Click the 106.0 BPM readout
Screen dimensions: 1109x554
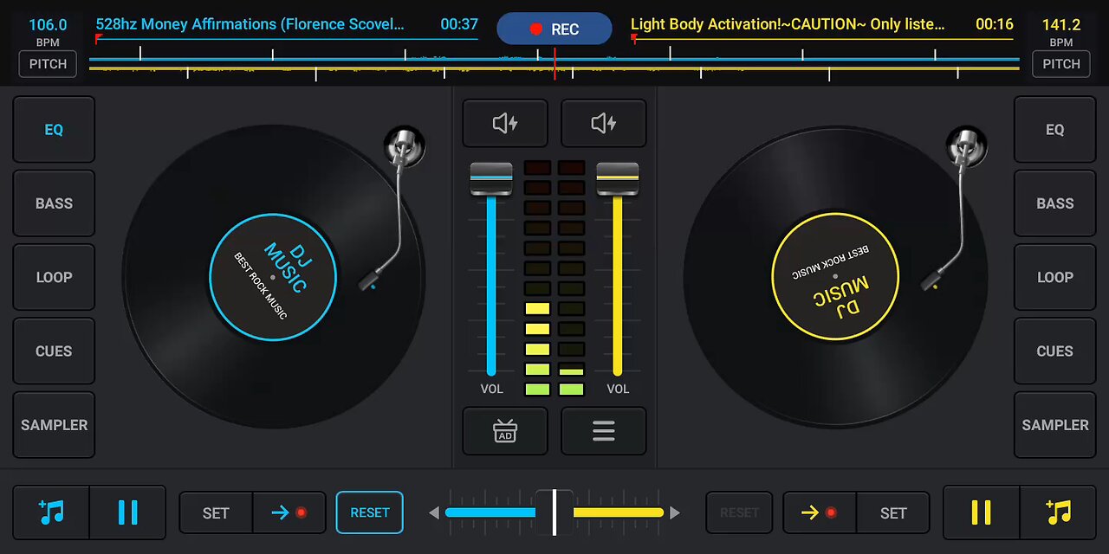pos(48,25)
